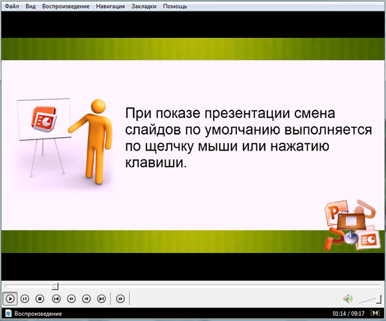This screenshot has width=386, height=321.
Task: Open the Вид menu
Action: click(31, 6)
